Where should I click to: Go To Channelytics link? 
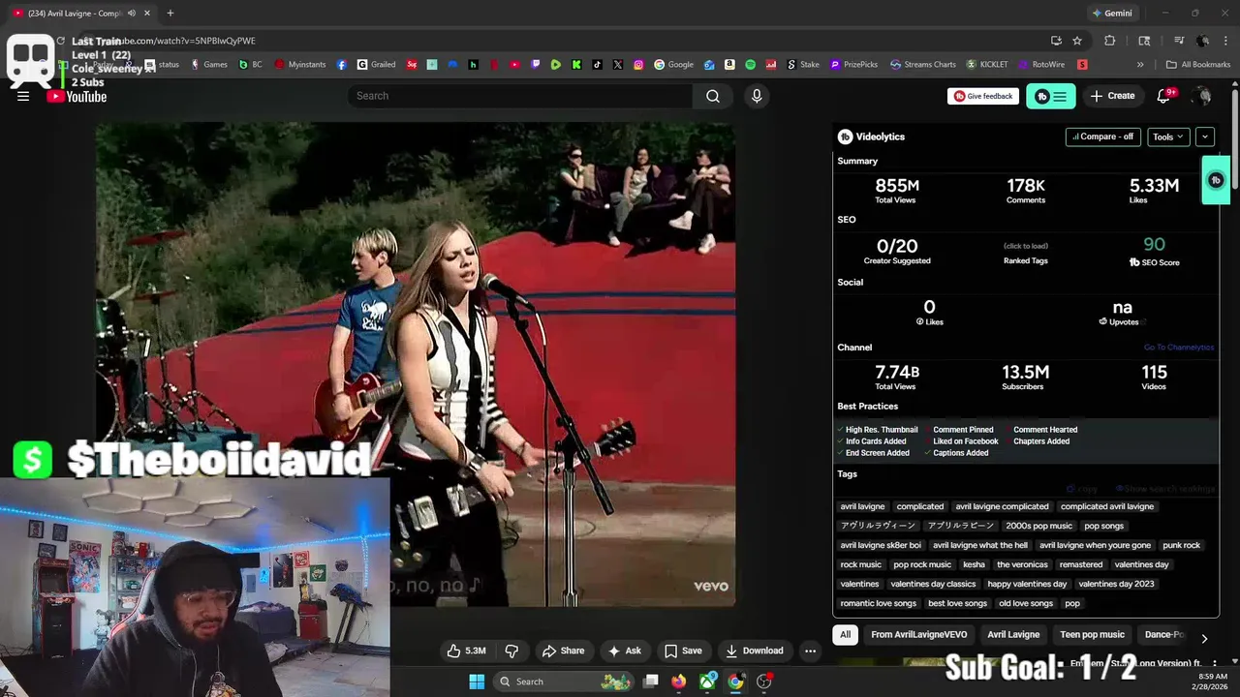pyautogui.click(x=1178, y=348)
